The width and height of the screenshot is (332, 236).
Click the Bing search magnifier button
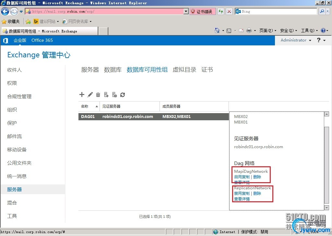322,11
